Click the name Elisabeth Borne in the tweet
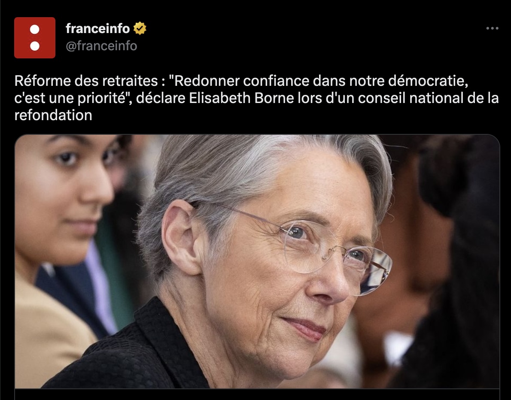 [241, 98]
